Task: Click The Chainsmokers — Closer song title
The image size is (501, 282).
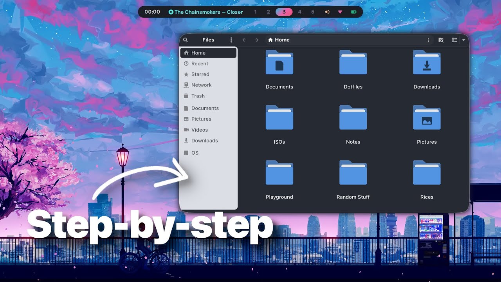Action: tap(209, 12)
